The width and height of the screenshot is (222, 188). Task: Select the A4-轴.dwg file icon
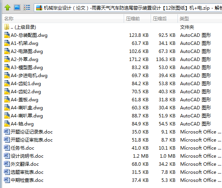point(7,124)
